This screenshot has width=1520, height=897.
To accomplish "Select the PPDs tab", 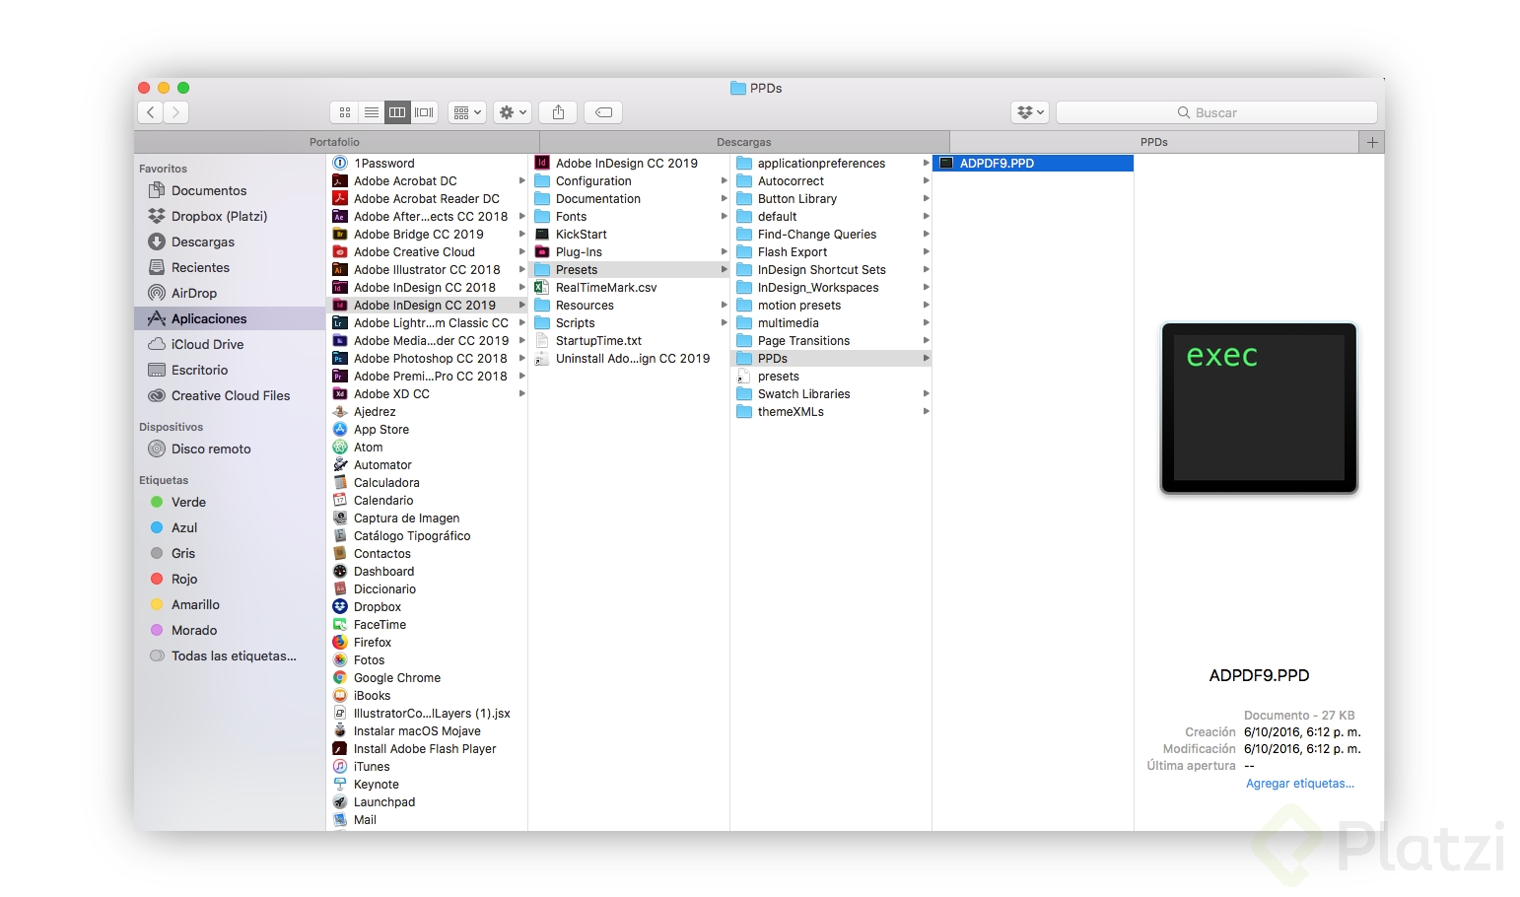I will pos(1154,142).
